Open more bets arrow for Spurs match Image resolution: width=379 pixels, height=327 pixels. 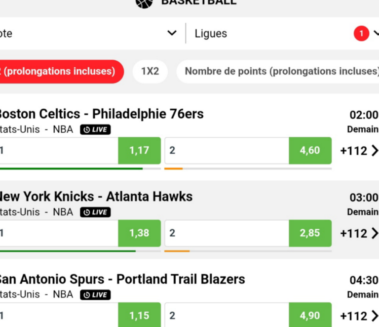[x=375, y=316]
